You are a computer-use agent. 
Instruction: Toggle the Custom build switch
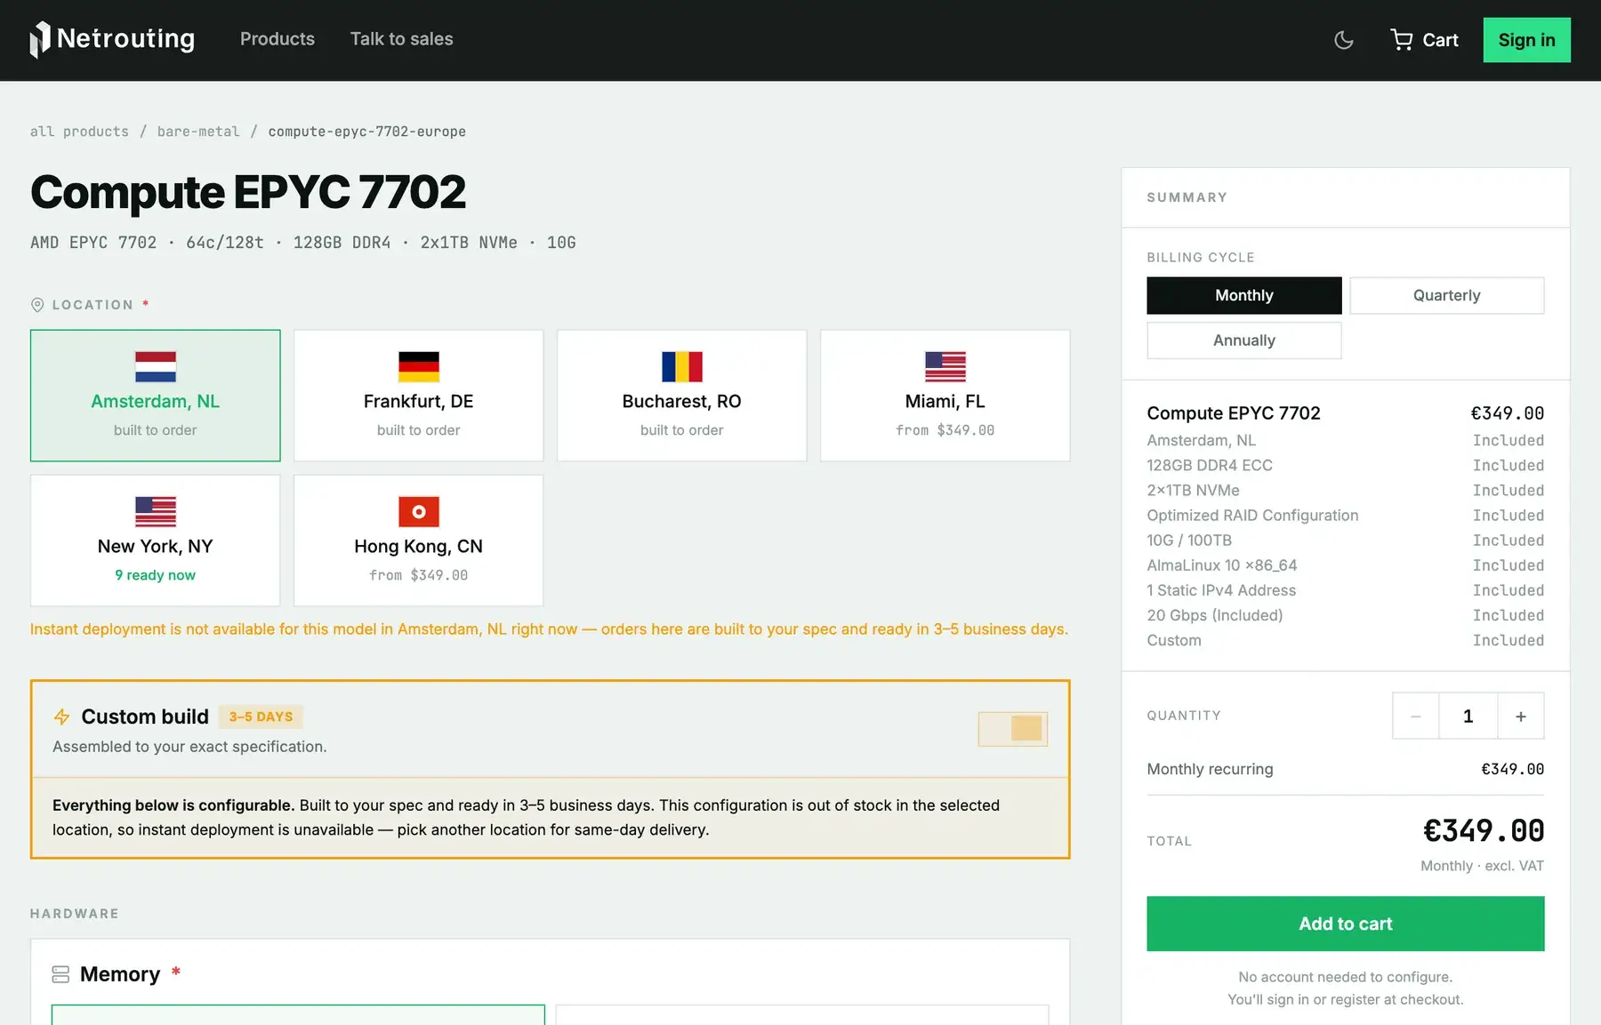tap(1013, 729)
